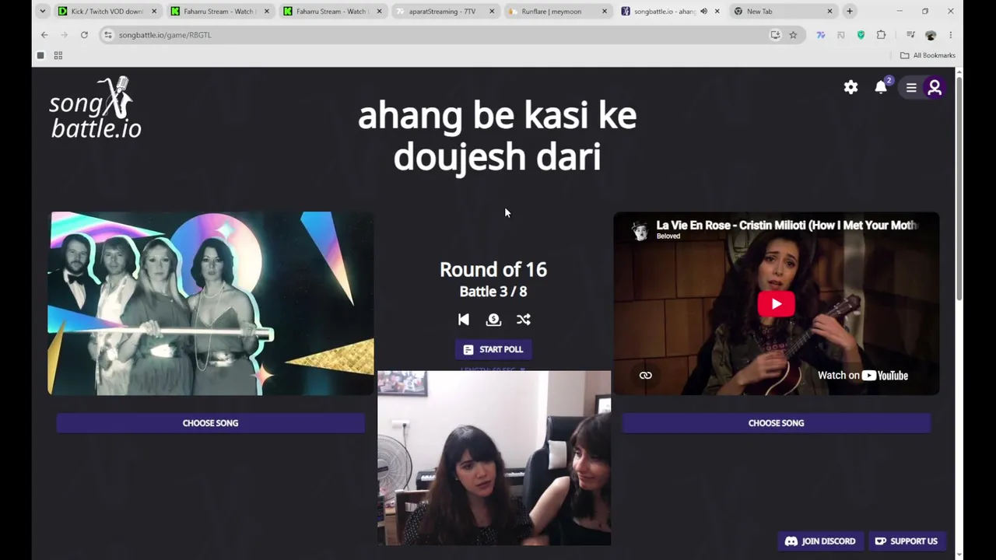
Task: Mute the songbattle.io tab audio
Action: [703, 12]
